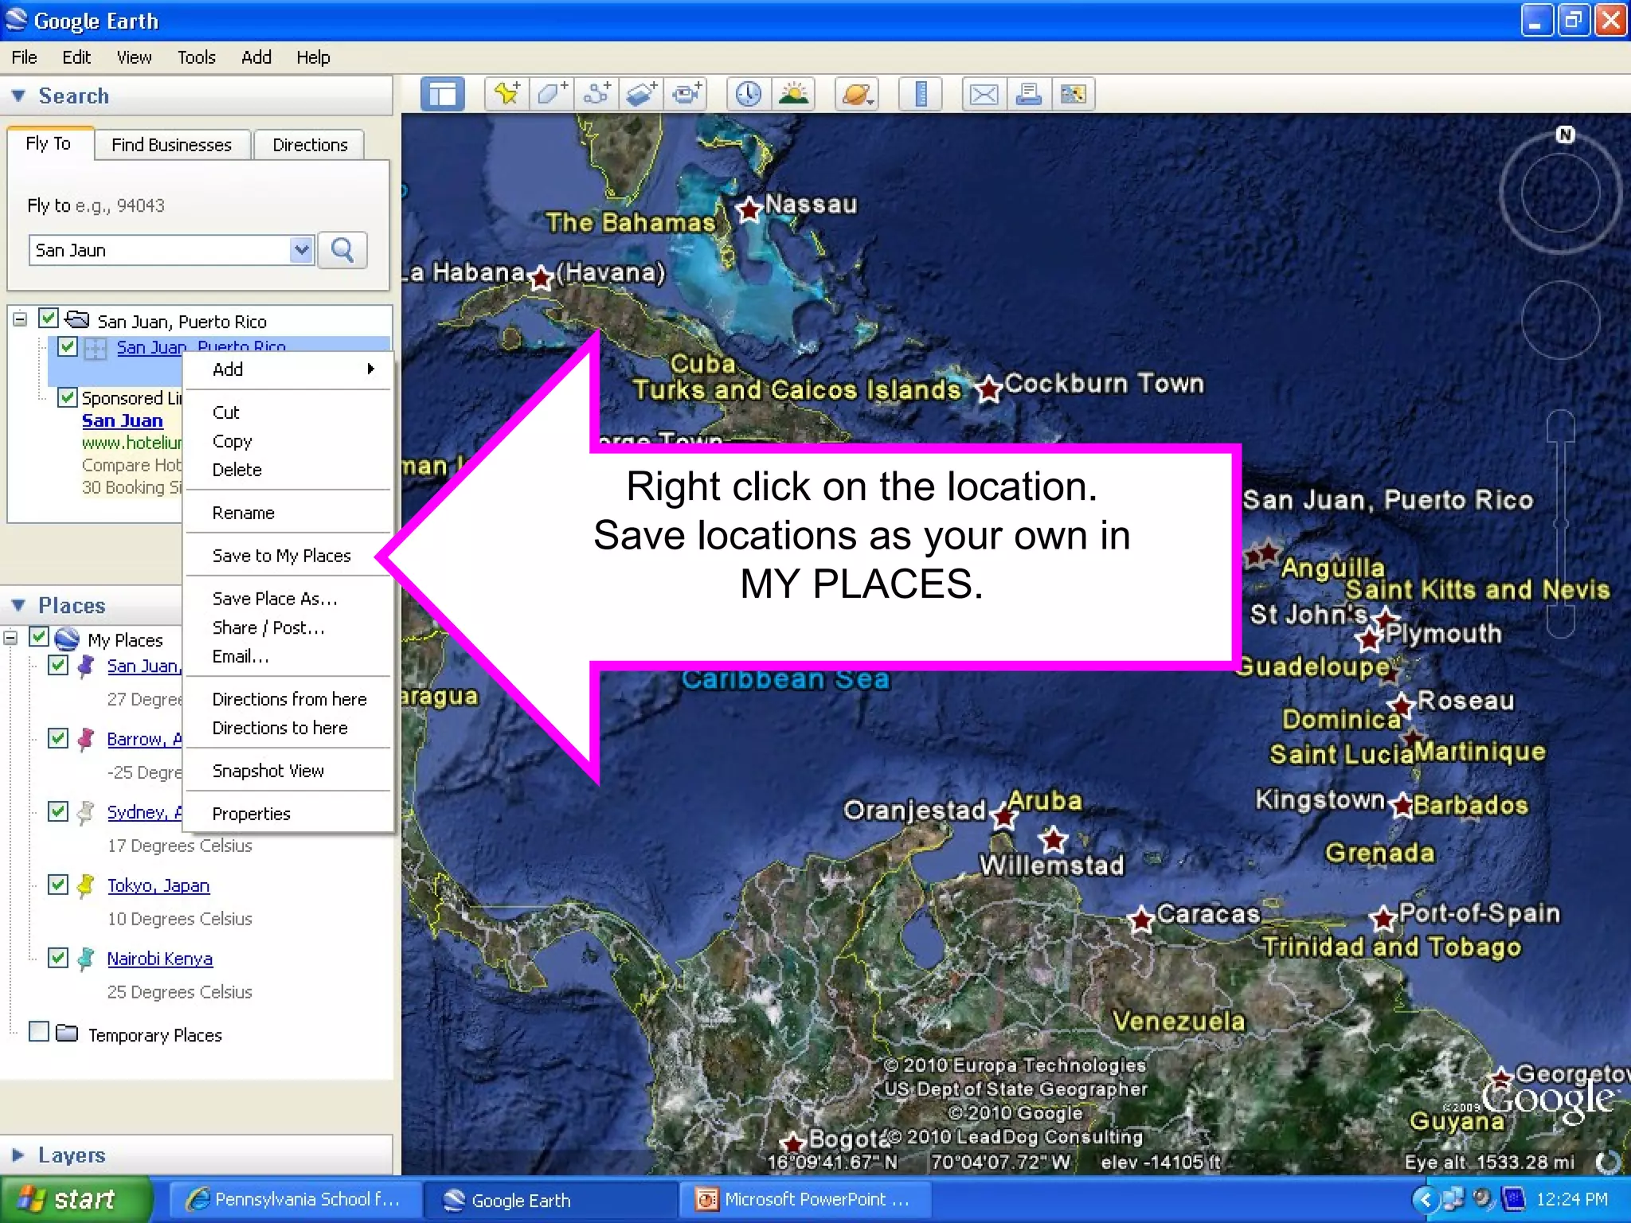Click the yellow pushpin beside Tokyo, Japan
This screenshot has width=1631, height=1223.
[86, 885]
